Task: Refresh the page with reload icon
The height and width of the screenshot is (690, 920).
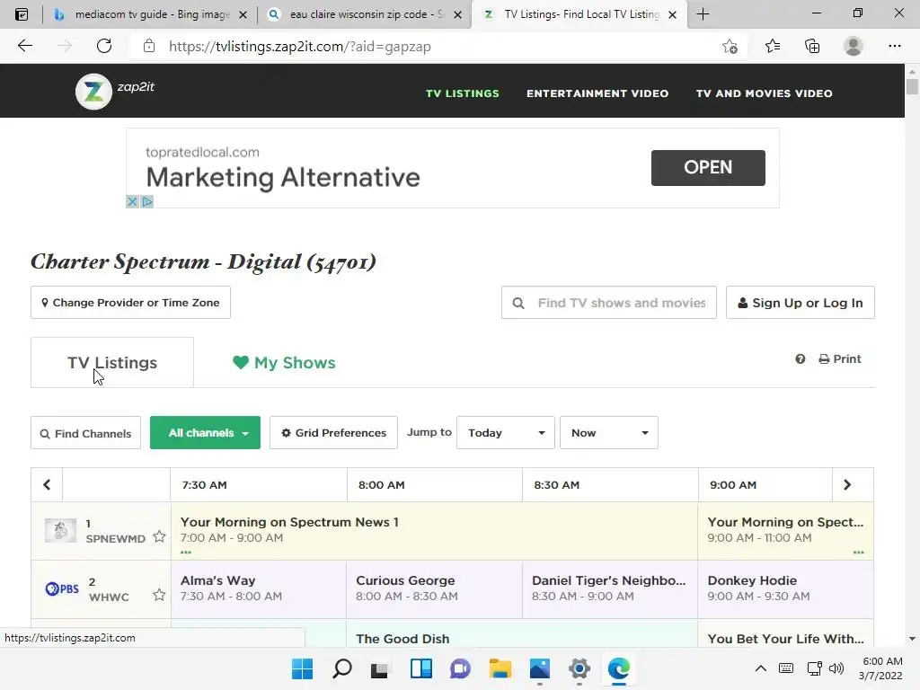Action: click(x=104, y=46)
